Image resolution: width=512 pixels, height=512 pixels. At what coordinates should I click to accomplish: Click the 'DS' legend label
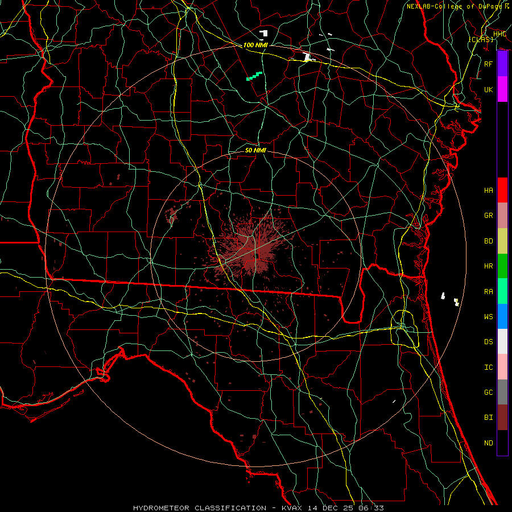click(x=489, y=342)
